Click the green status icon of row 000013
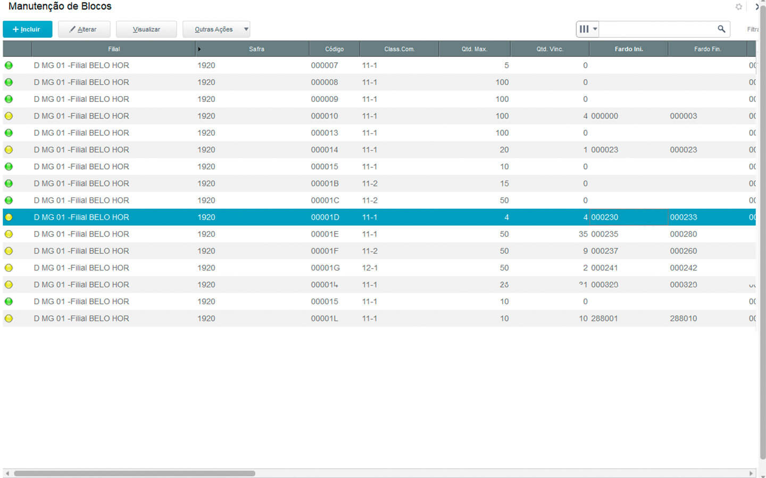The height and width of the screenshot is (478, 766). coord(9,133)
